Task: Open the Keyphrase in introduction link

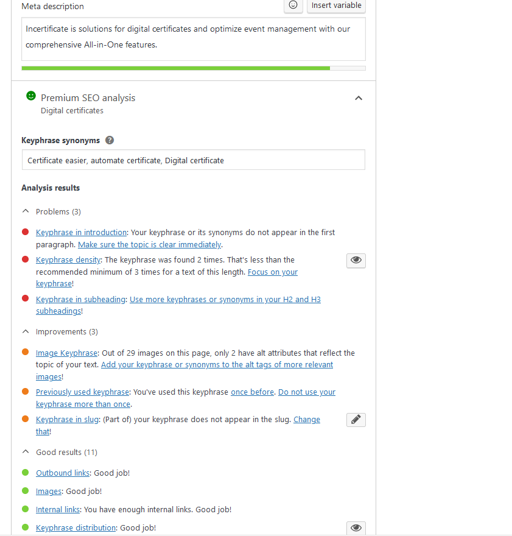Action: pos(82,233)
